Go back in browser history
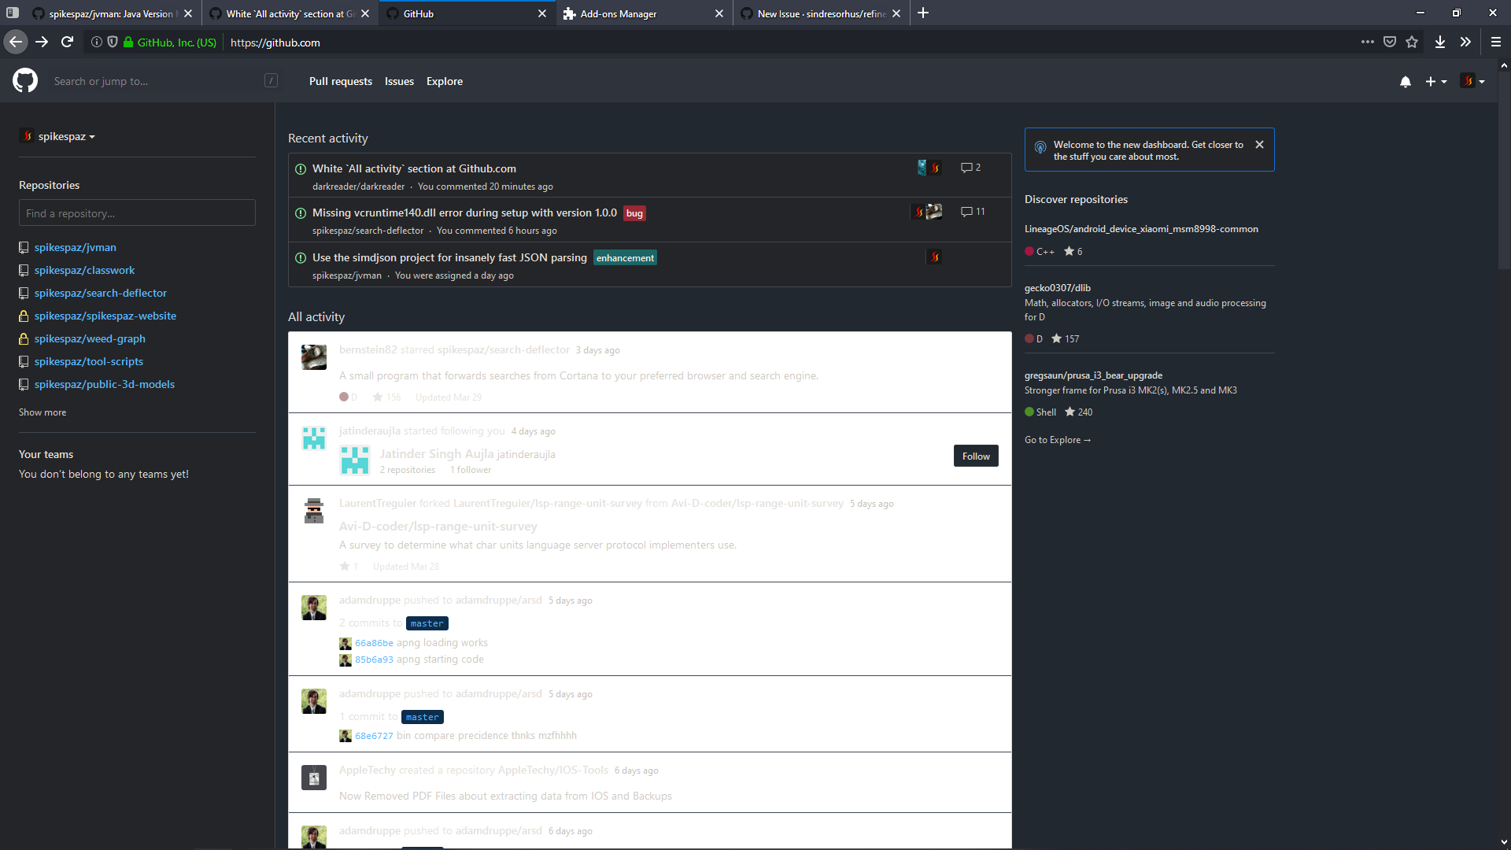The height and width of the screenshot is (850, 1511). pyautogui.click(x=16, y=42)
